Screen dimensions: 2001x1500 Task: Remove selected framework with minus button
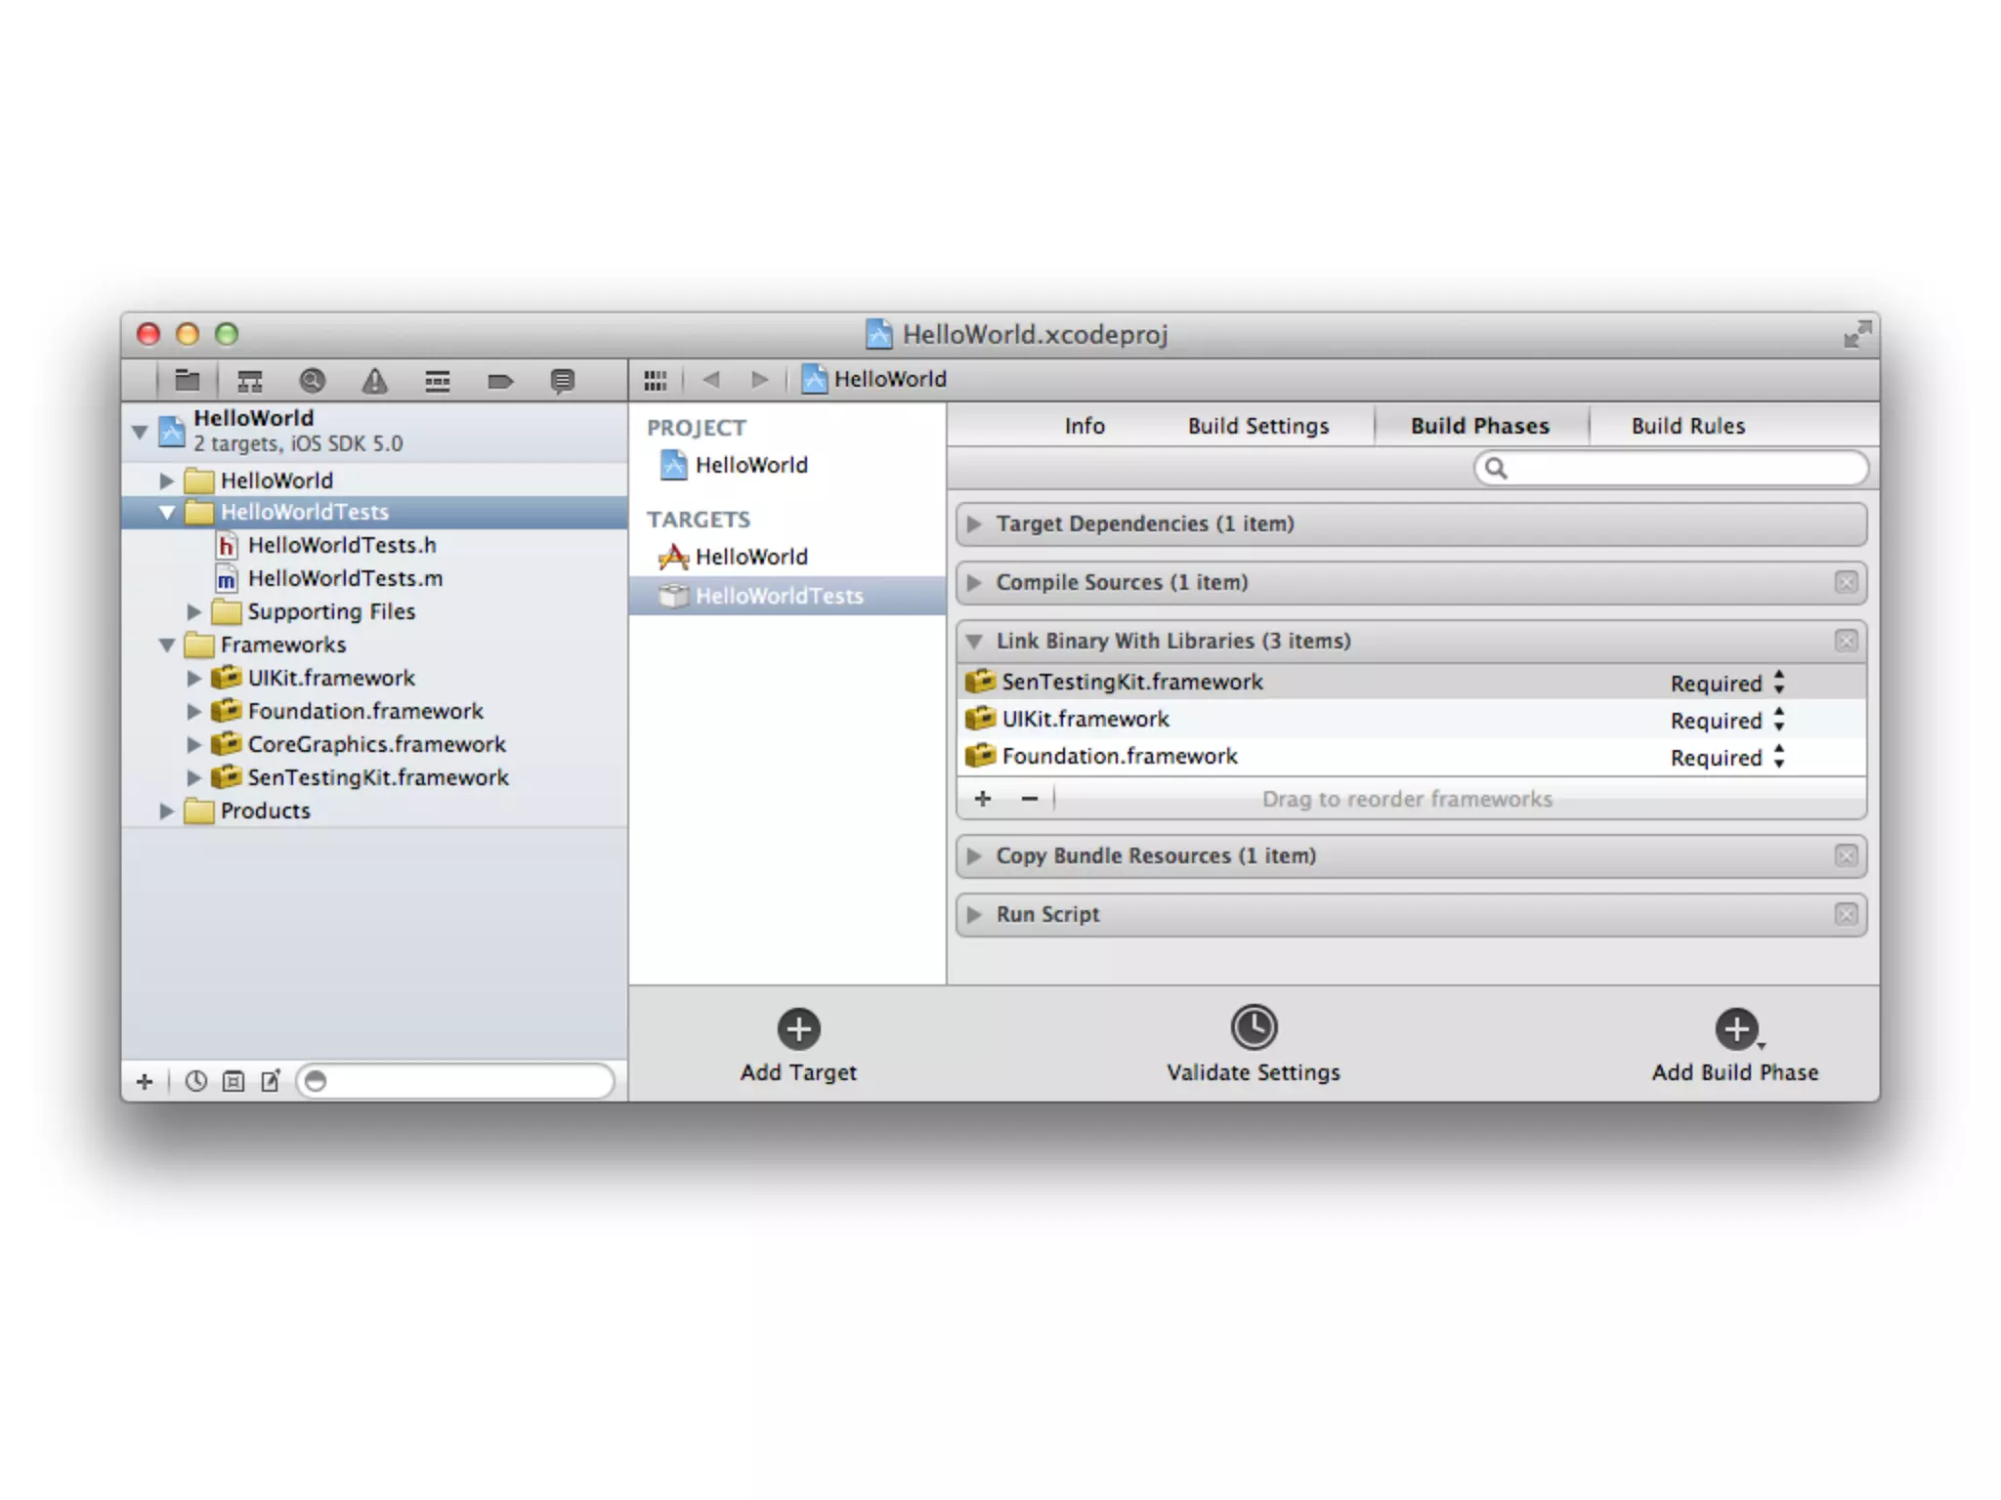point(1029,799)
